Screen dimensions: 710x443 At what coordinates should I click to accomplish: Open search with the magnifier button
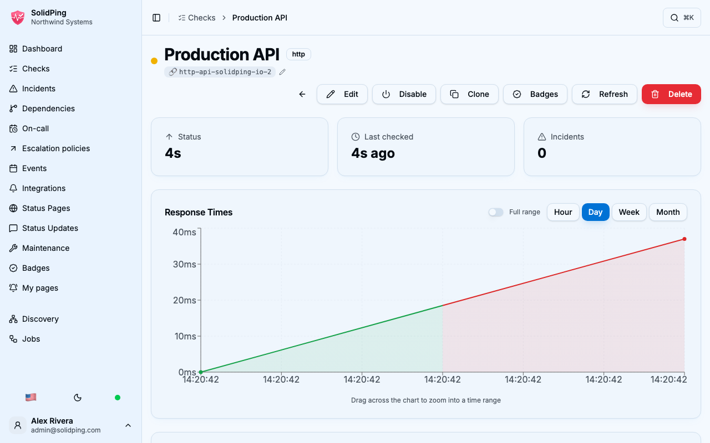pos(682,18)
